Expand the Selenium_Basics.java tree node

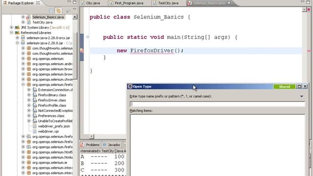pyautogui.click(x=23, y=17)
